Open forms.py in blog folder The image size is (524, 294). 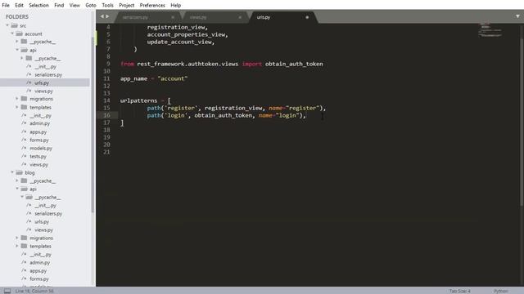tap(39, 278)
